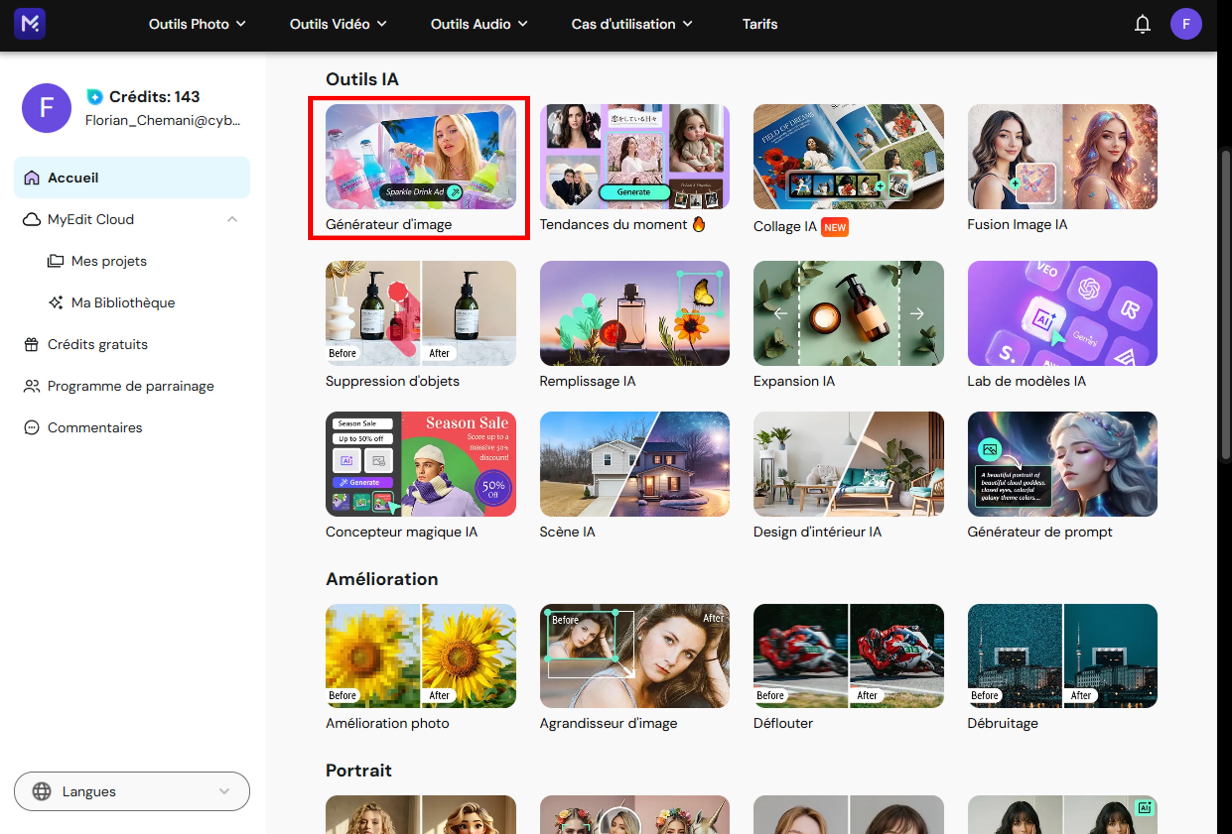Click the Débruitage label
The width and height of the screenshot is (1232, 834).
tap(1003, 723)
